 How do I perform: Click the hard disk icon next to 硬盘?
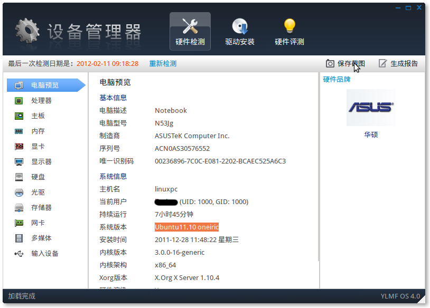(19, 177)
